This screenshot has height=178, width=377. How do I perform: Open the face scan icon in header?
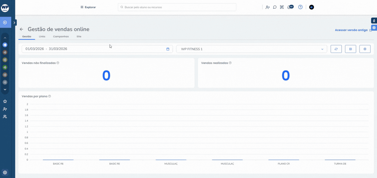click(282, 7)
